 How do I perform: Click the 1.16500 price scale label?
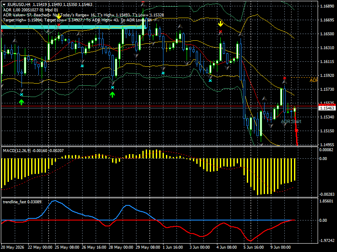tap(327, 34)
